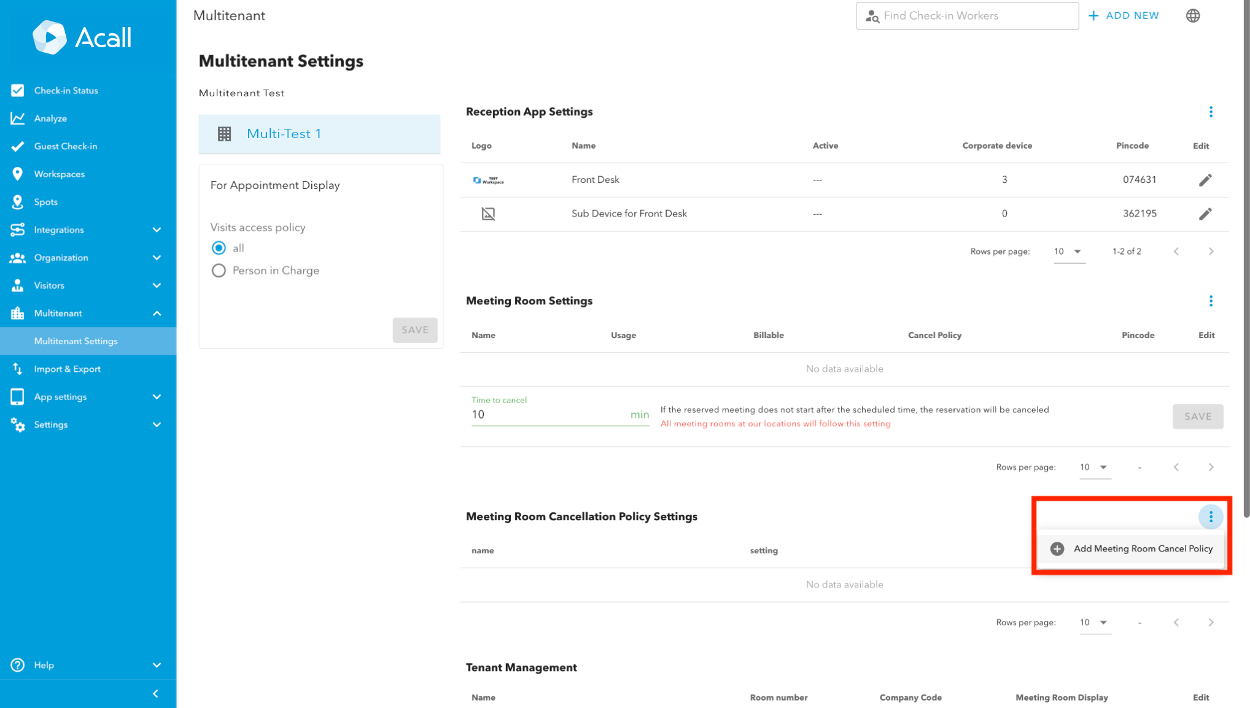This screenshot has width=1250, height=708.
Task: Select 'Person in Charge' radio option
Action: (219, 271)
